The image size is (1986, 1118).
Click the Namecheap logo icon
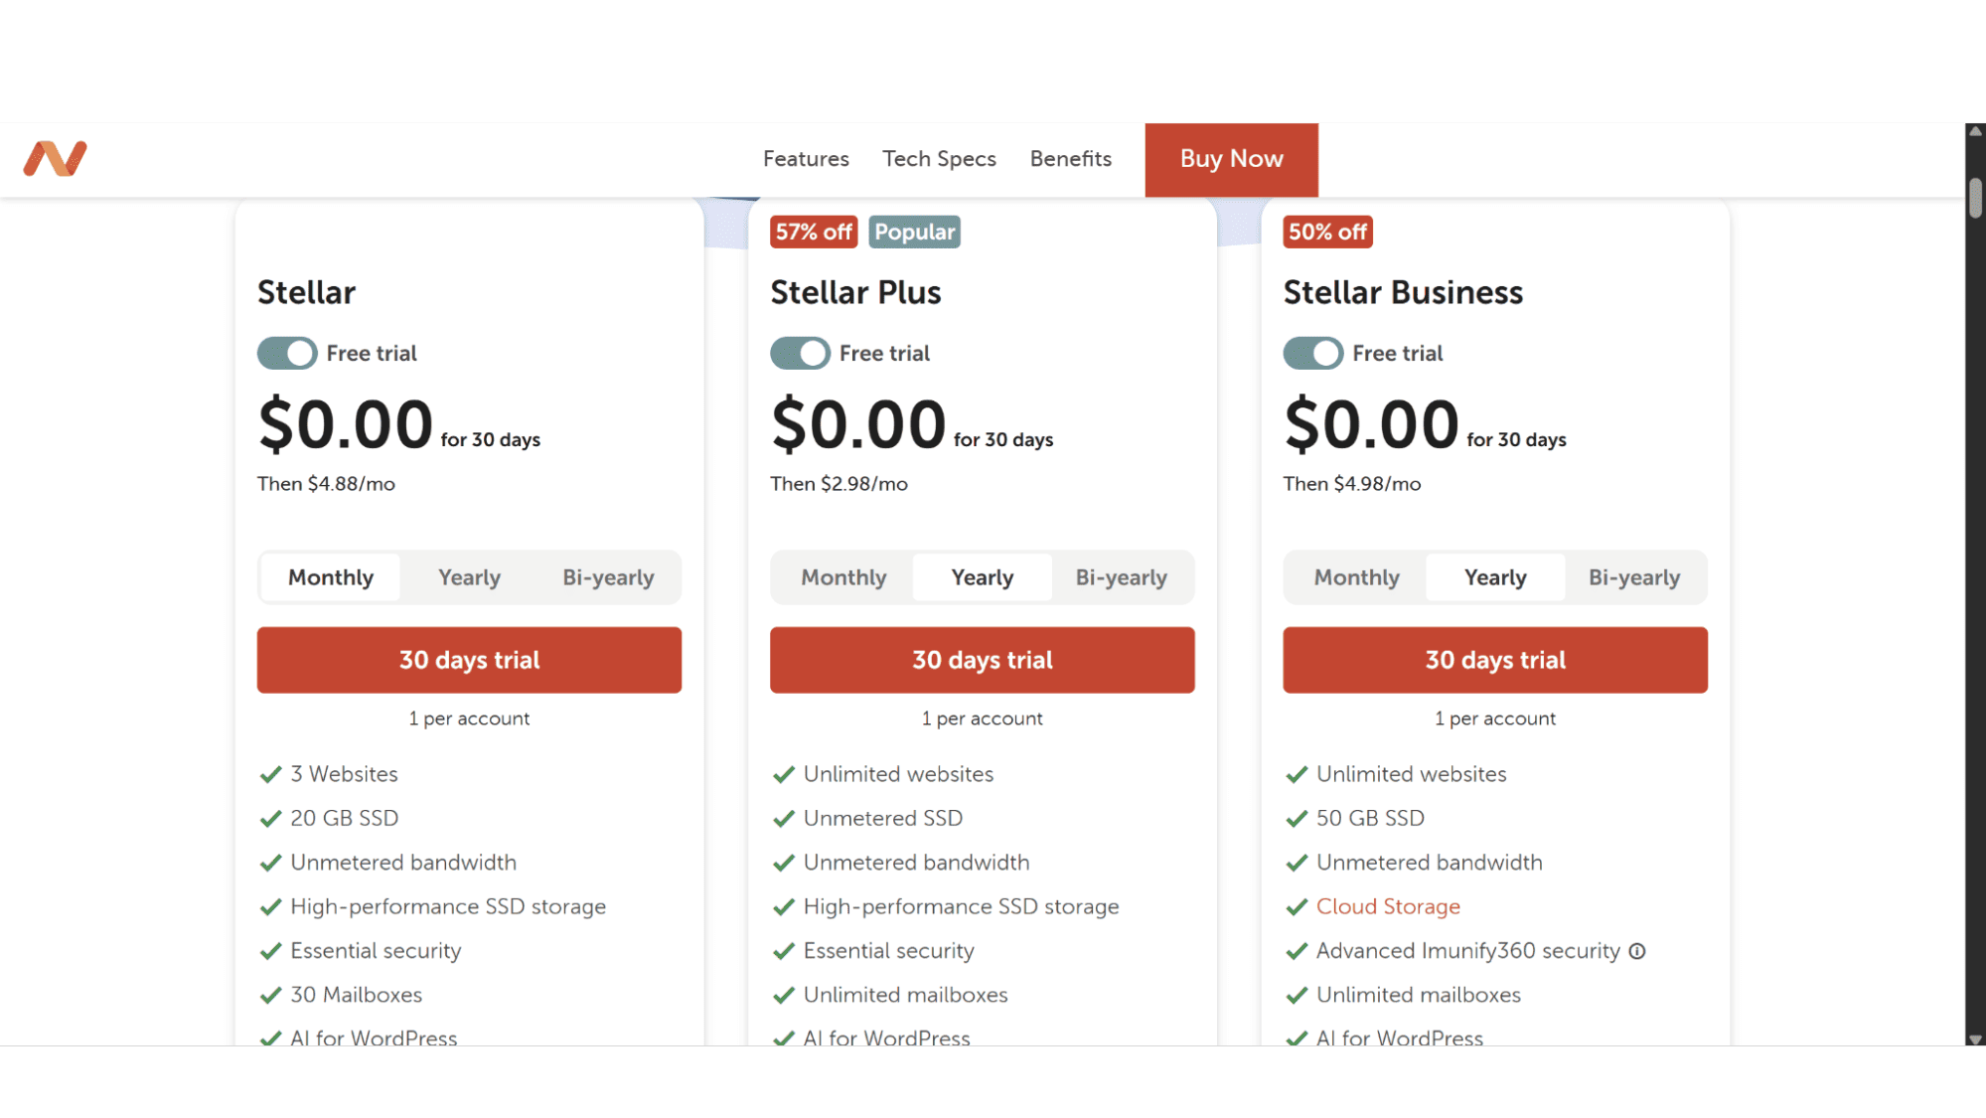56,159
